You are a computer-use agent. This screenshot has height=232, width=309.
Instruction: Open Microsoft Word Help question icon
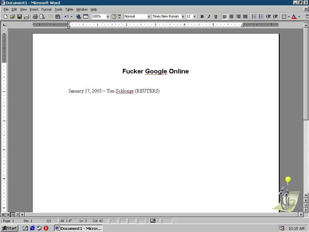click(x=114, y=17)
